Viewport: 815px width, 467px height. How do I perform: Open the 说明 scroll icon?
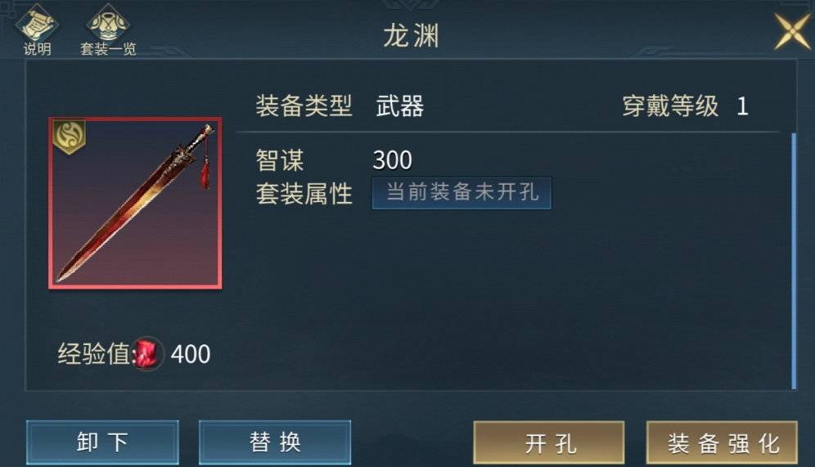[x=36, y=22]
